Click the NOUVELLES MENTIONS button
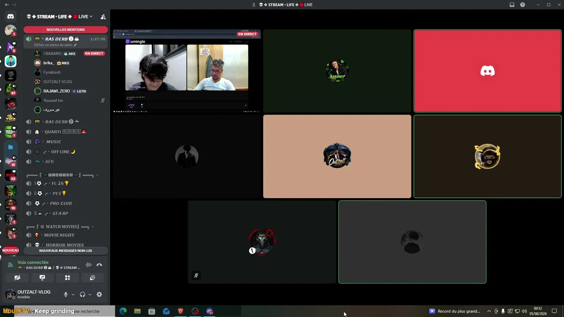Image resolution: width=564 pixels, height=317 pixels. coord(66,29)
